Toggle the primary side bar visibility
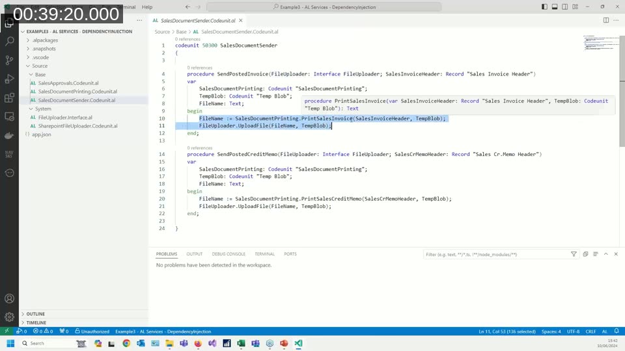The height and width of the screenshot is (351, 625). point(544,6)
